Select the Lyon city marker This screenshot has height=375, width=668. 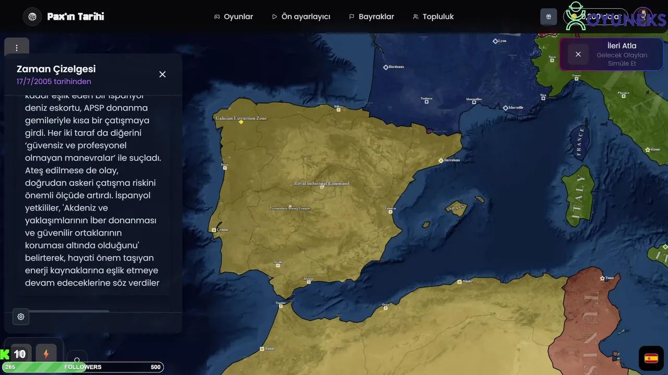click(495, 41)
